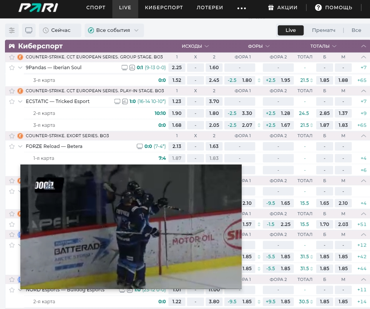Click the broadcast monitor filter icon
This screenshot has height=309, width=370.
coord(29,30)
